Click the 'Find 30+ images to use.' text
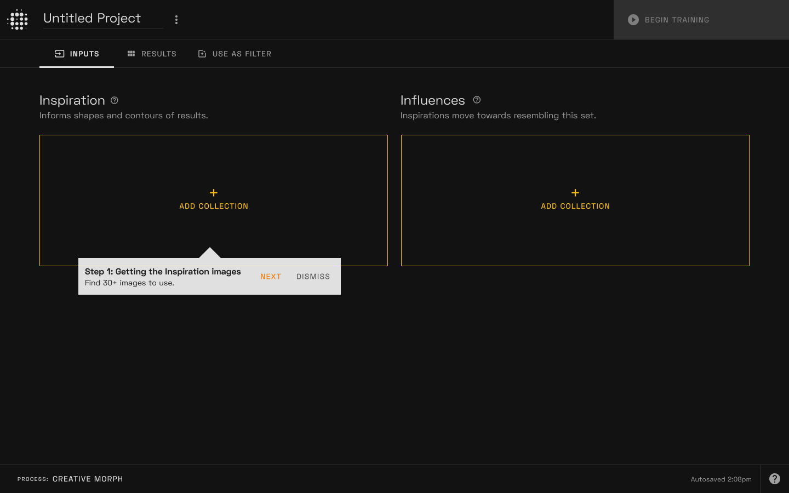The width and height of the screenshot is (789, 493). [129, 283]
